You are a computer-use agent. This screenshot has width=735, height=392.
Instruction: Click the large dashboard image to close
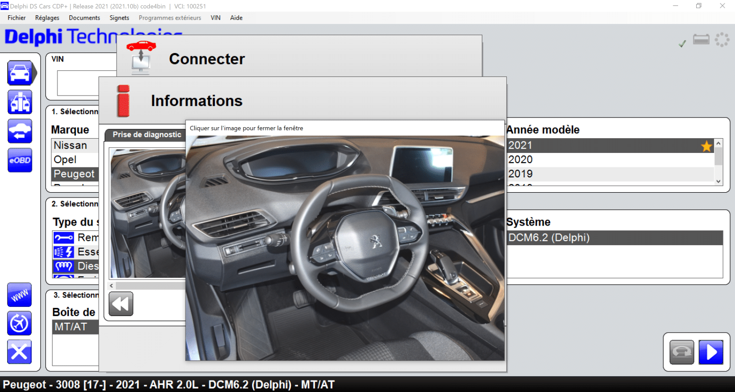(x=345, y=248)
